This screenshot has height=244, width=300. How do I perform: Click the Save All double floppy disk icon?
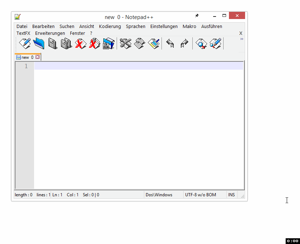[x=66, y=44]
